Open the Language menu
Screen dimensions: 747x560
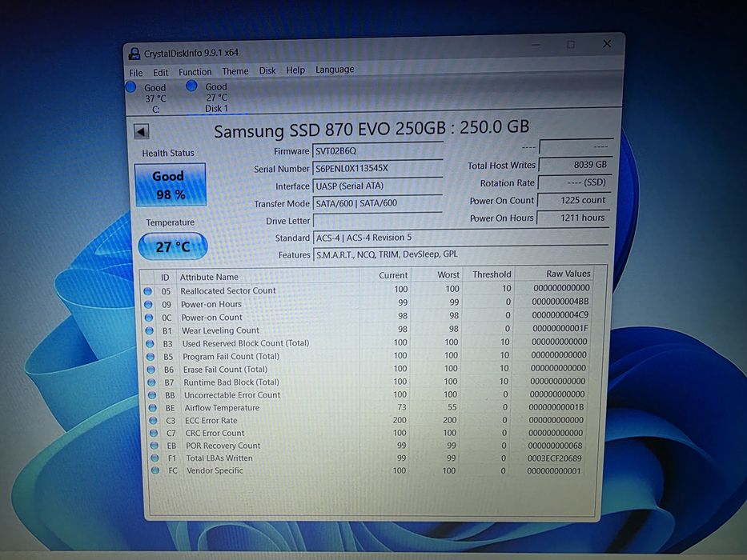[x=335, y=70]
